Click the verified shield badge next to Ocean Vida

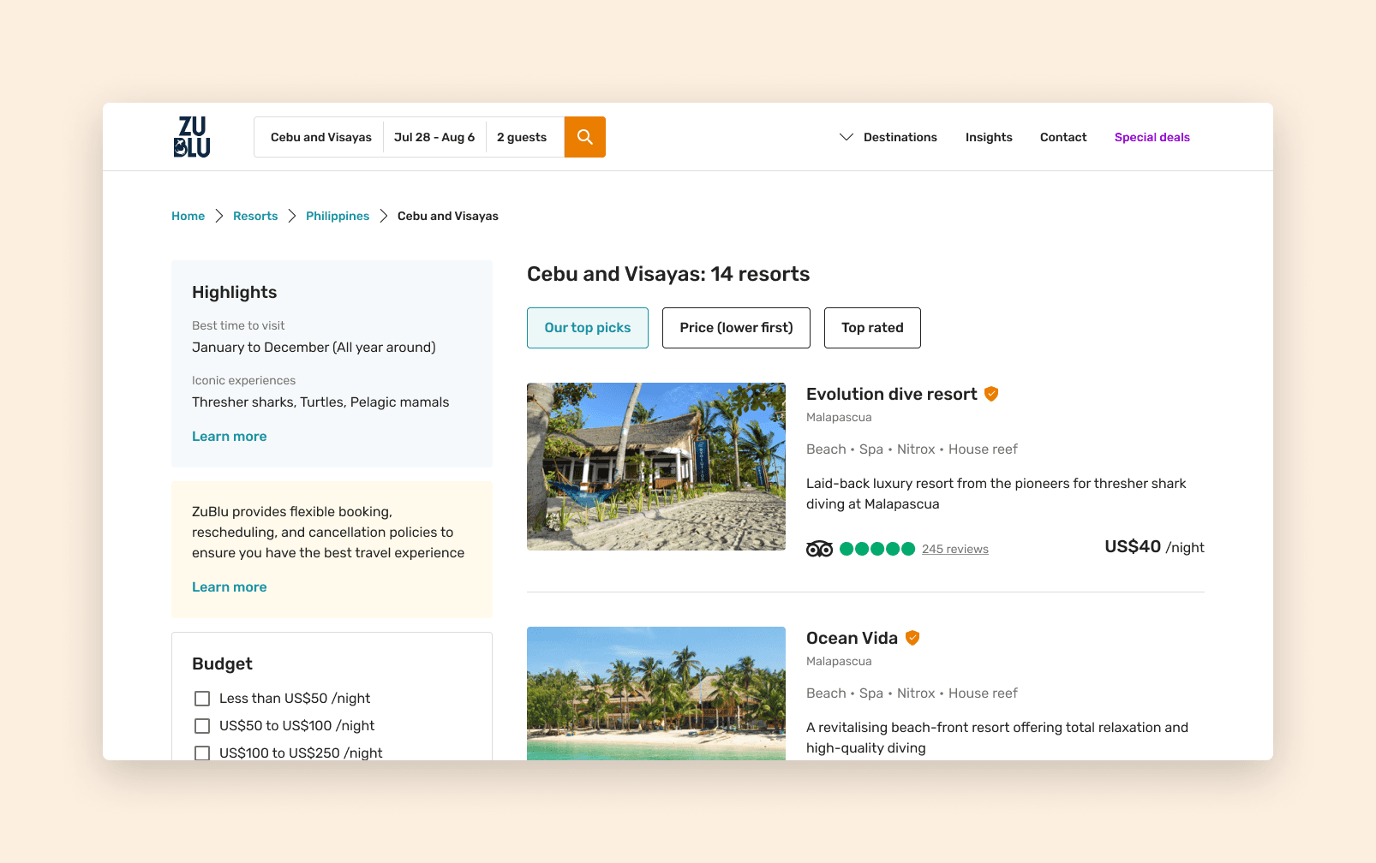pos(912,638)
